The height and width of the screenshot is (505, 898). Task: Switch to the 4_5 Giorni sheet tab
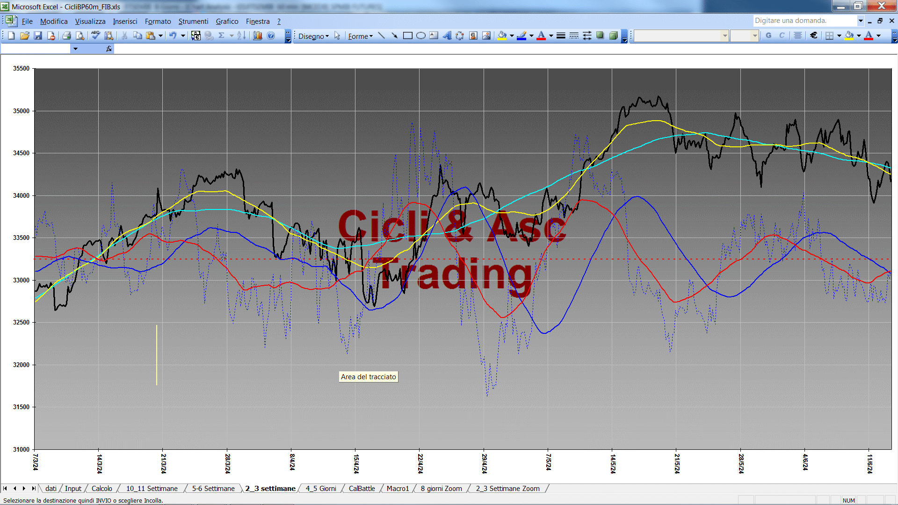(321, 488)
